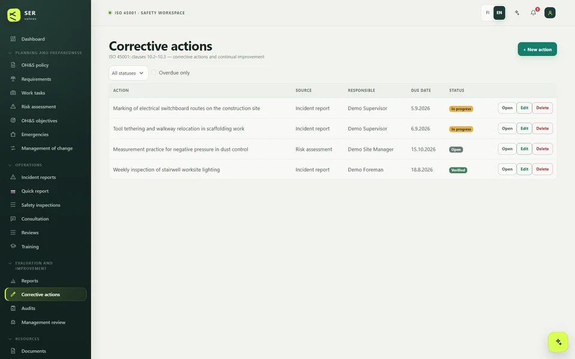The height and width of the screenshot is (359, 575).
Task: Edit the negative pressure dust control action
Action: [525, 149]
